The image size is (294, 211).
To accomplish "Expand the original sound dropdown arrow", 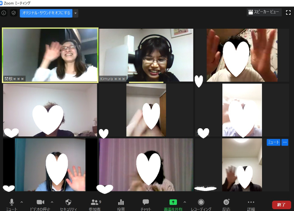I will tap(76, 13).
